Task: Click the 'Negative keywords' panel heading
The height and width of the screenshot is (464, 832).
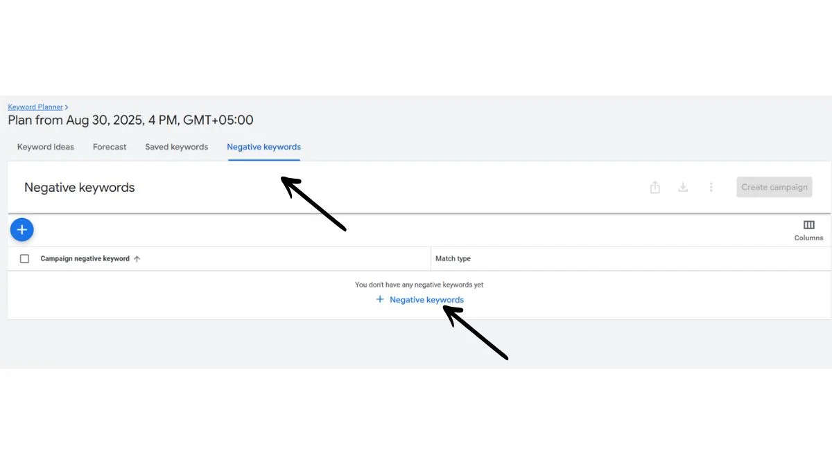Action: (x=80, y=188)
